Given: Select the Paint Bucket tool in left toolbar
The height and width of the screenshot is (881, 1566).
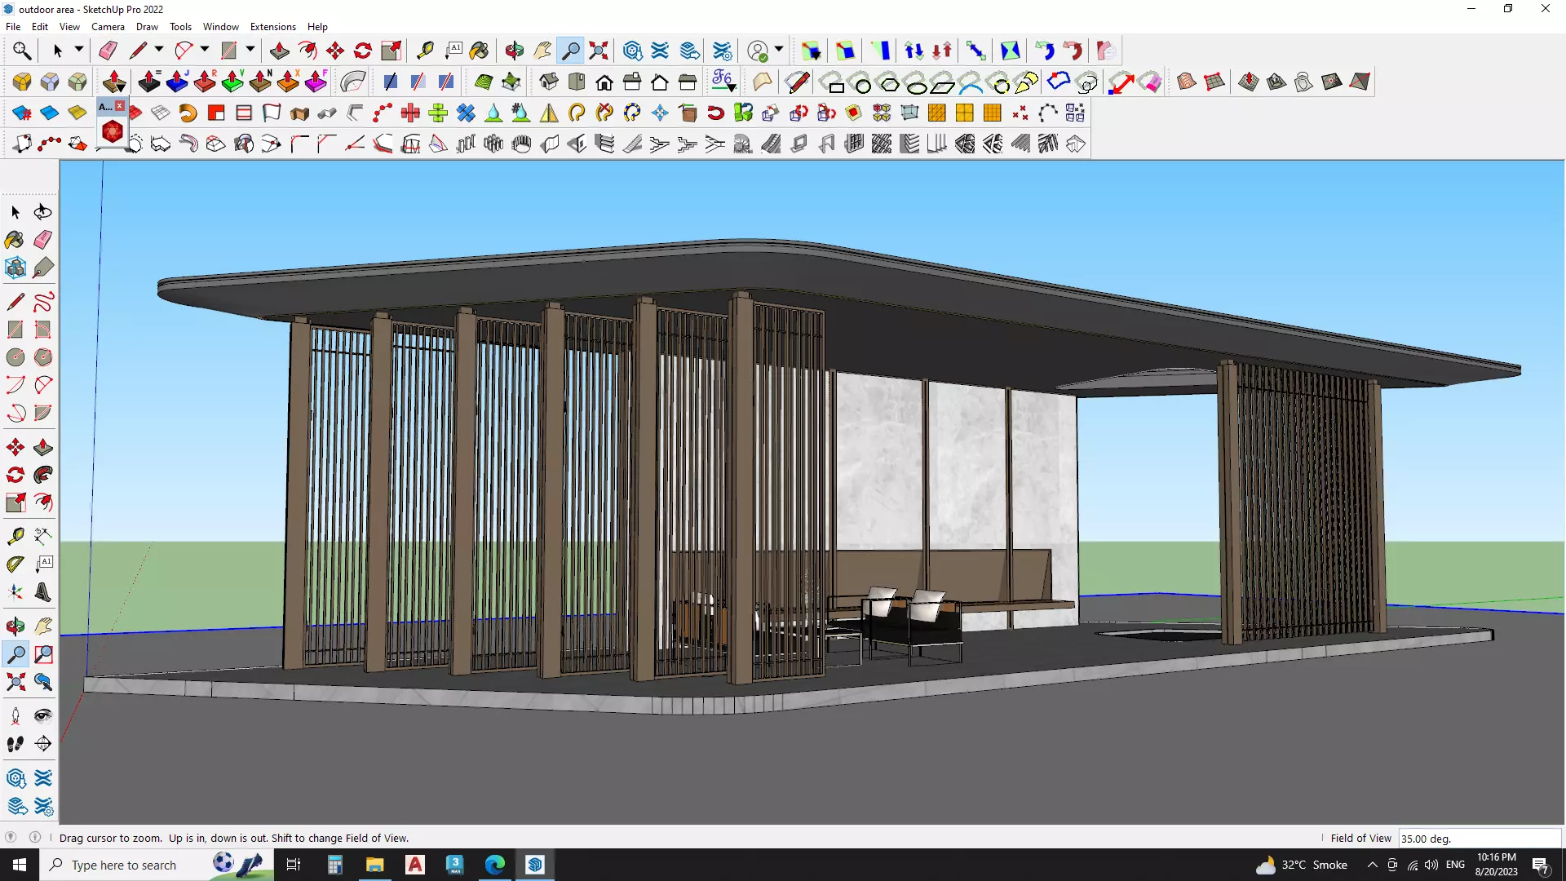Looking at the screenshot, I should (x=15, y=240).
